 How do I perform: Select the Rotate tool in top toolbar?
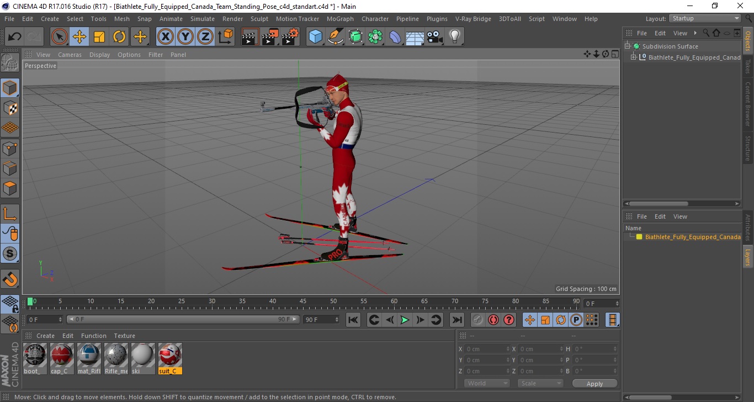[119, 37]
